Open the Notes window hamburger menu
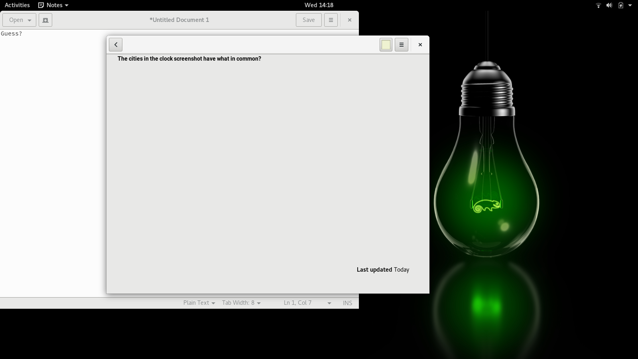 pos(401,45)
